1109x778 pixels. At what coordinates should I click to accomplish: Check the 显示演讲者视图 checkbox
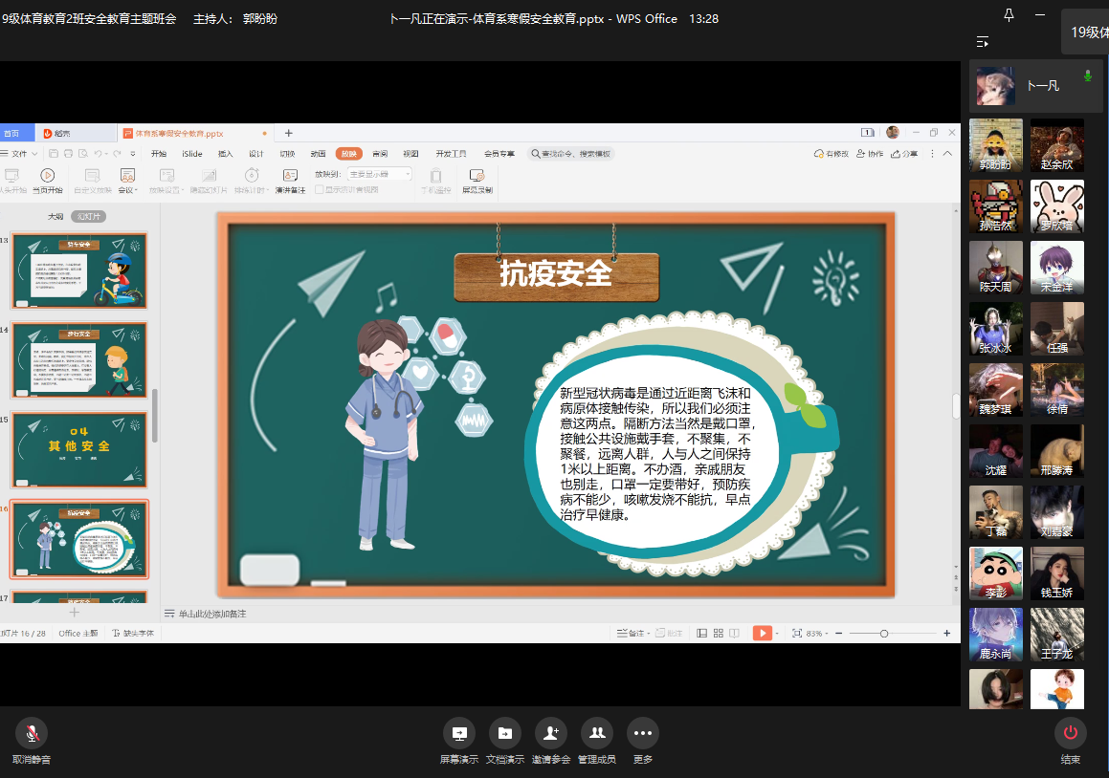320,189
